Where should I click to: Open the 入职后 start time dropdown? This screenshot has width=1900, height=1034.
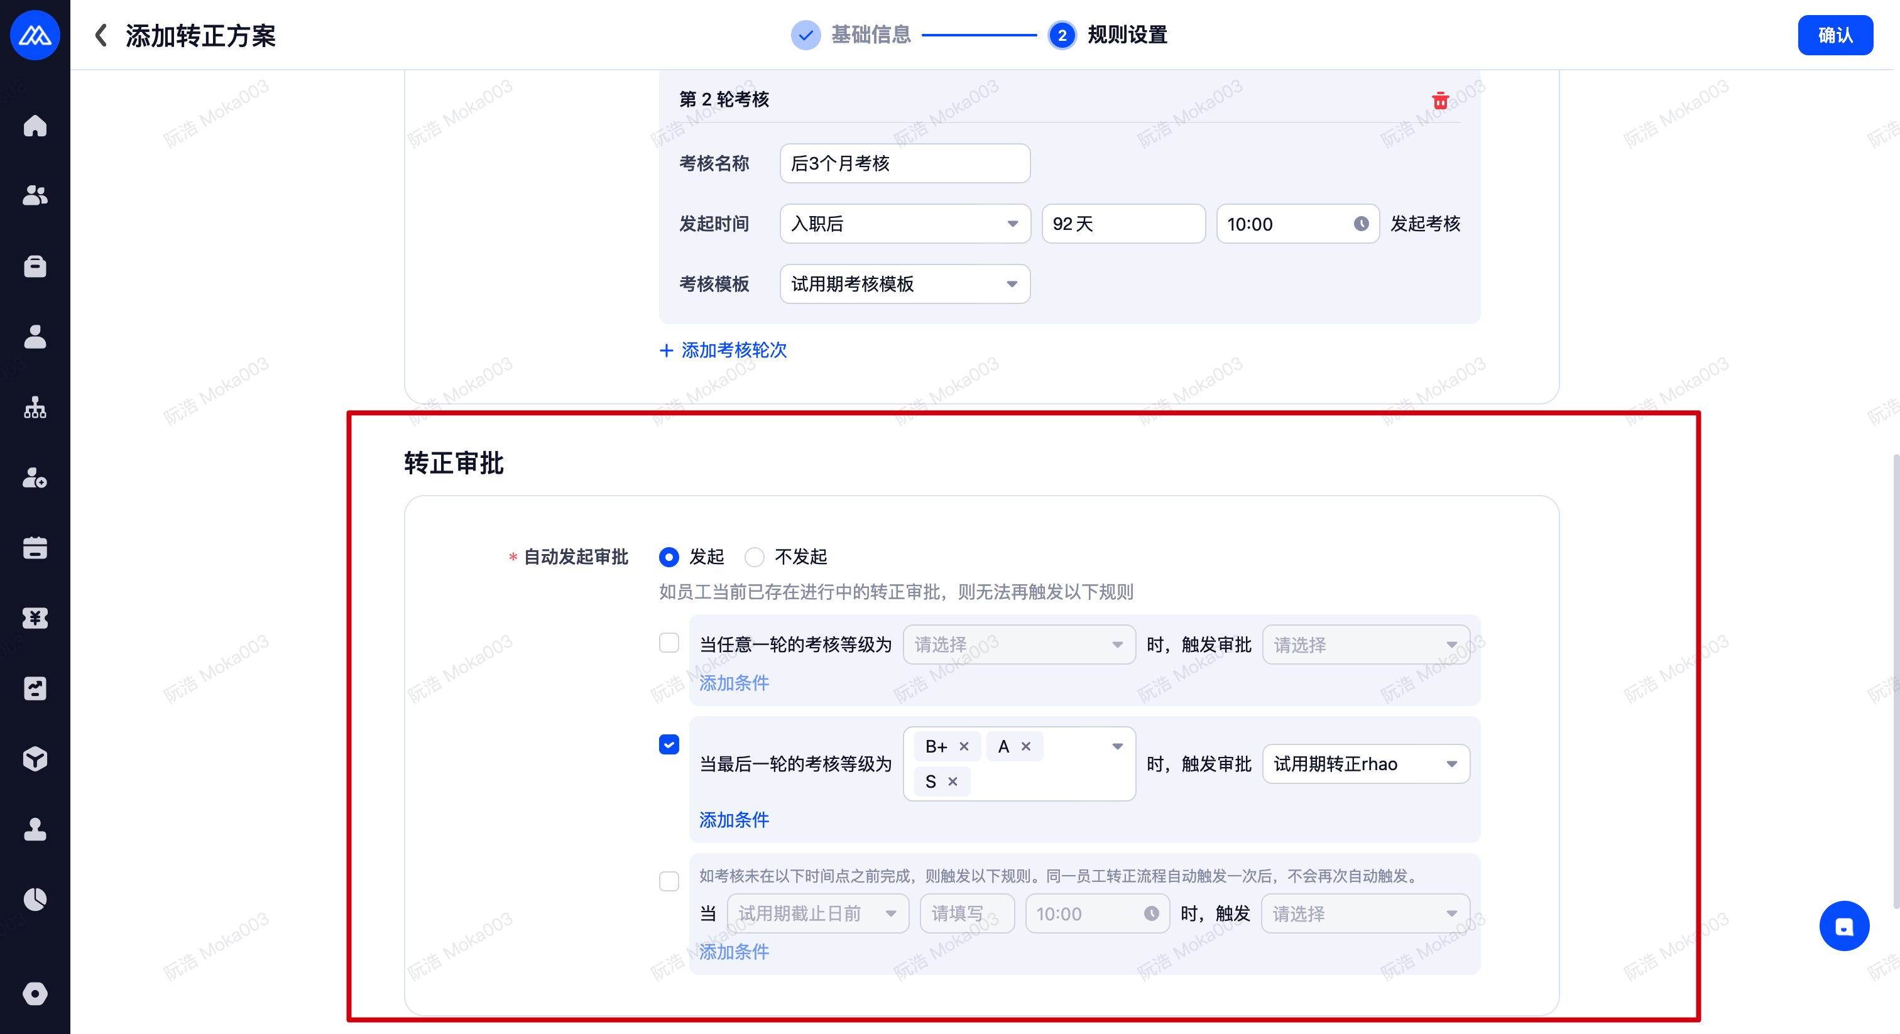[904, 224]
